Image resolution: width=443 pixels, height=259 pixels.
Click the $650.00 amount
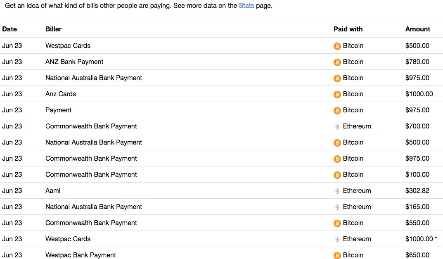click(x=417, y=255)
